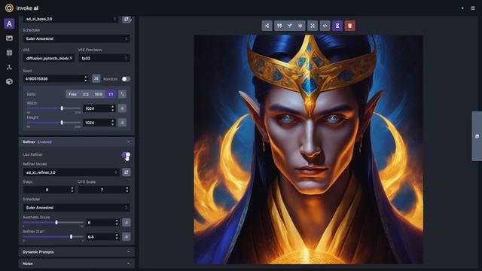The width and height of the screenshot is (482, 271).
Task: Click the upscale expand icon
Action: [x=313, y=26]
